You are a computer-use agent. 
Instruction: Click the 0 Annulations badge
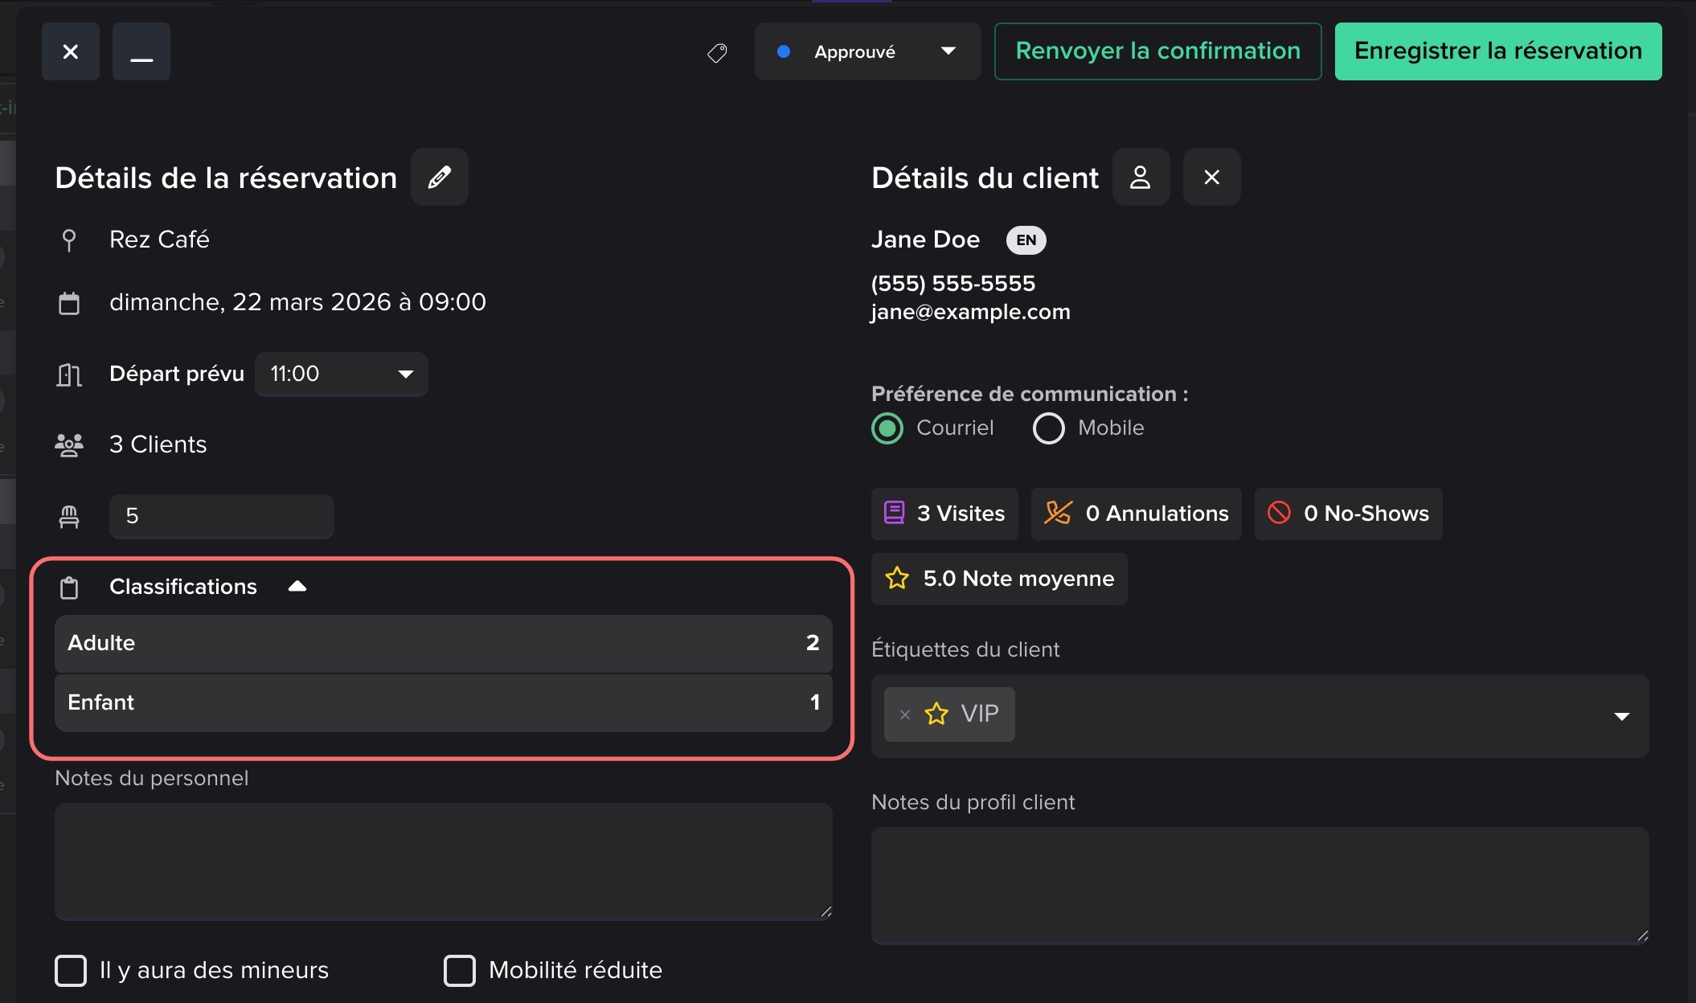[x=1136, y=514]
